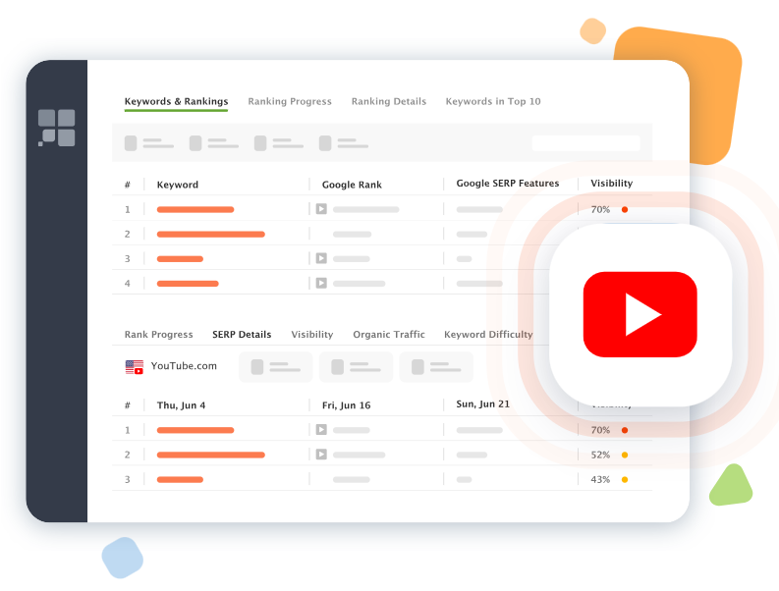Click first button next to YouTube.com
The width and height of the screenshot is (779, 591).
276,367
